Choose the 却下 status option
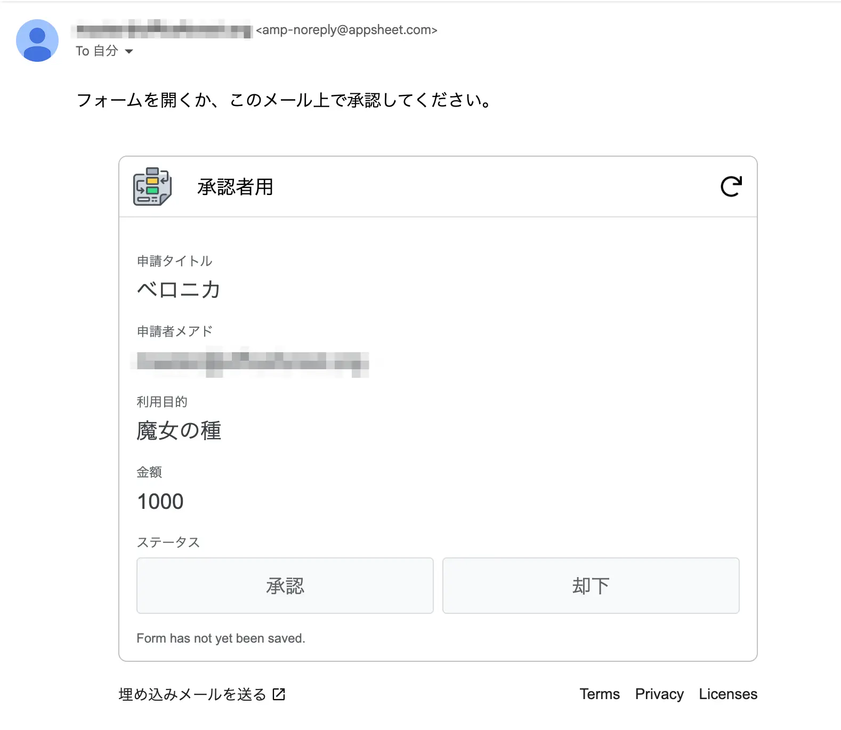841x730 pixels. point(591,586)
